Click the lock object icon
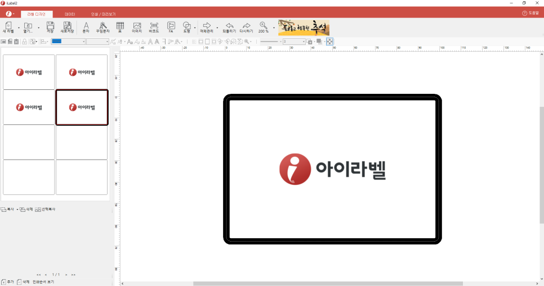 [x=24, y=42]
